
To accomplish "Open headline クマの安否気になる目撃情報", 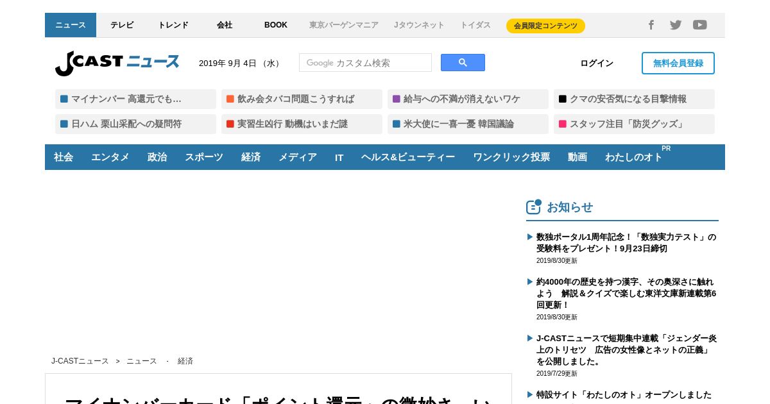I will coord(634,99).
